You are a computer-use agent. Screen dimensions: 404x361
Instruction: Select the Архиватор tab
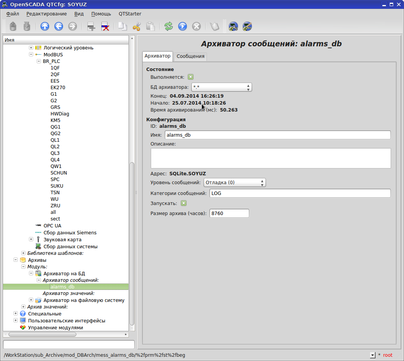157,56
